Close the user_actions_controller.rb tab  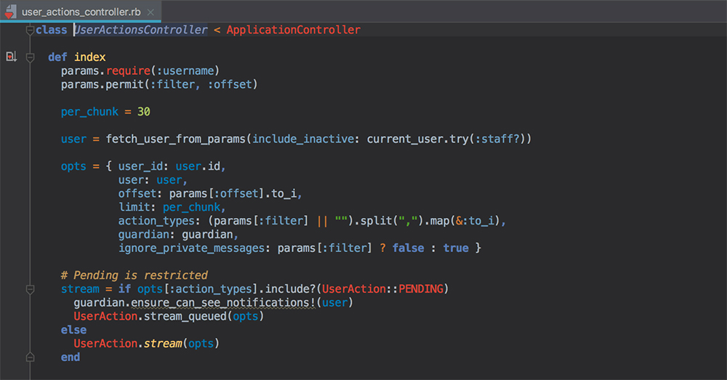coord(152,11)
